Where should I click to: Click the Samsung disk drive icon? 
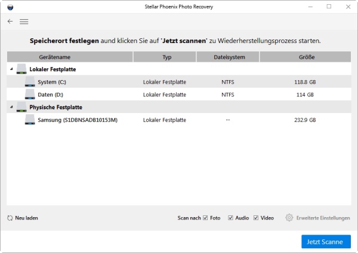point(30,120)
